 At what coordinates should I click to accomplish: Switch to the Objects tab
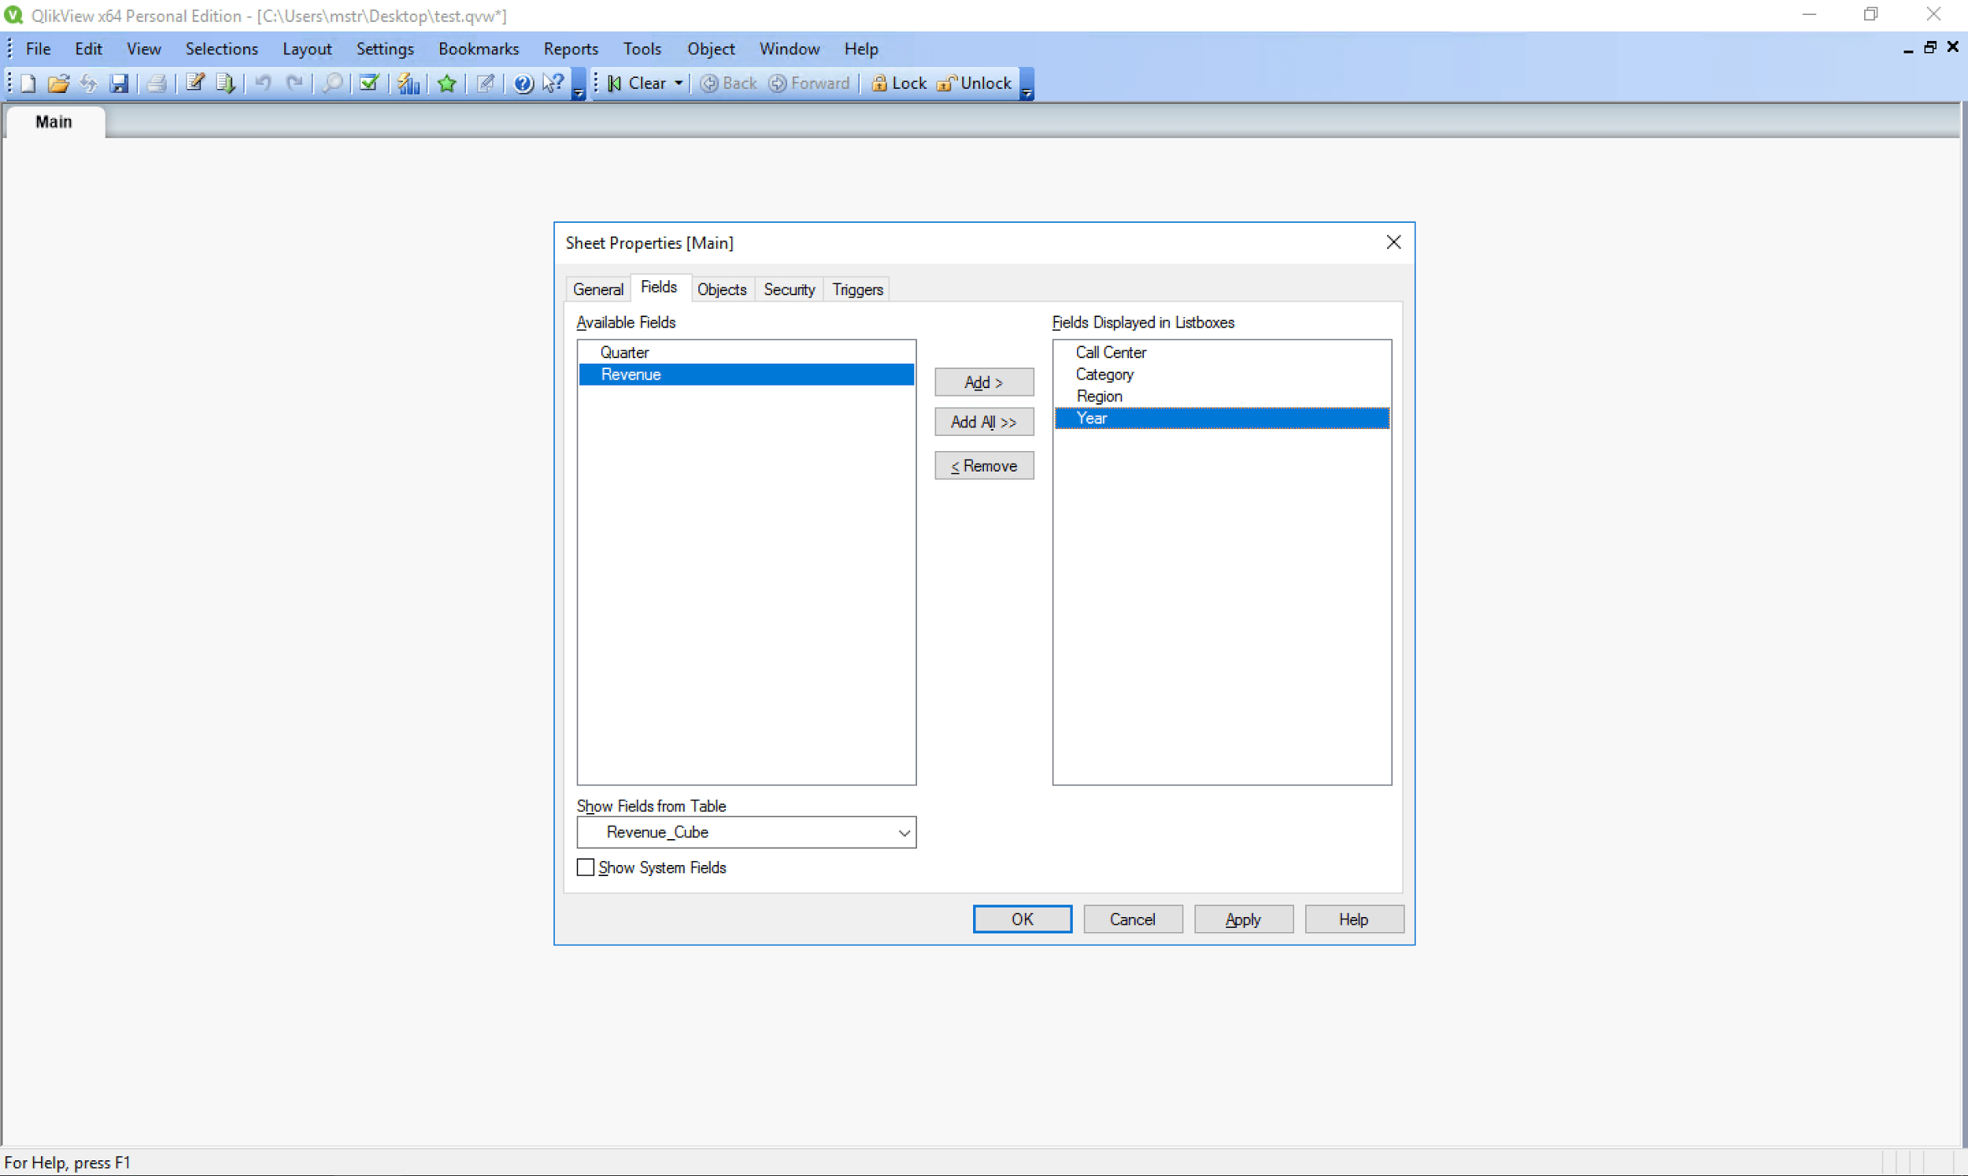point(721,289)
